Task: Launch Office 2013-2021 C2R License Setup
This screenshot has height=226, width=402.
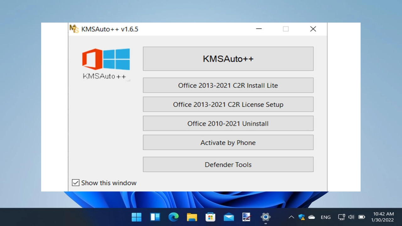Action: 228,105
